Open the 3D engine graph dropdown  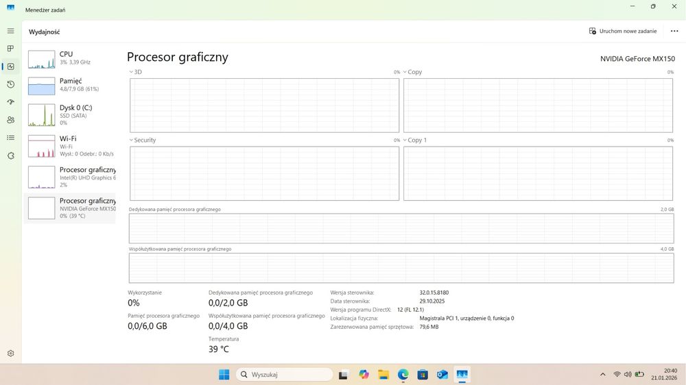point(135,72)
